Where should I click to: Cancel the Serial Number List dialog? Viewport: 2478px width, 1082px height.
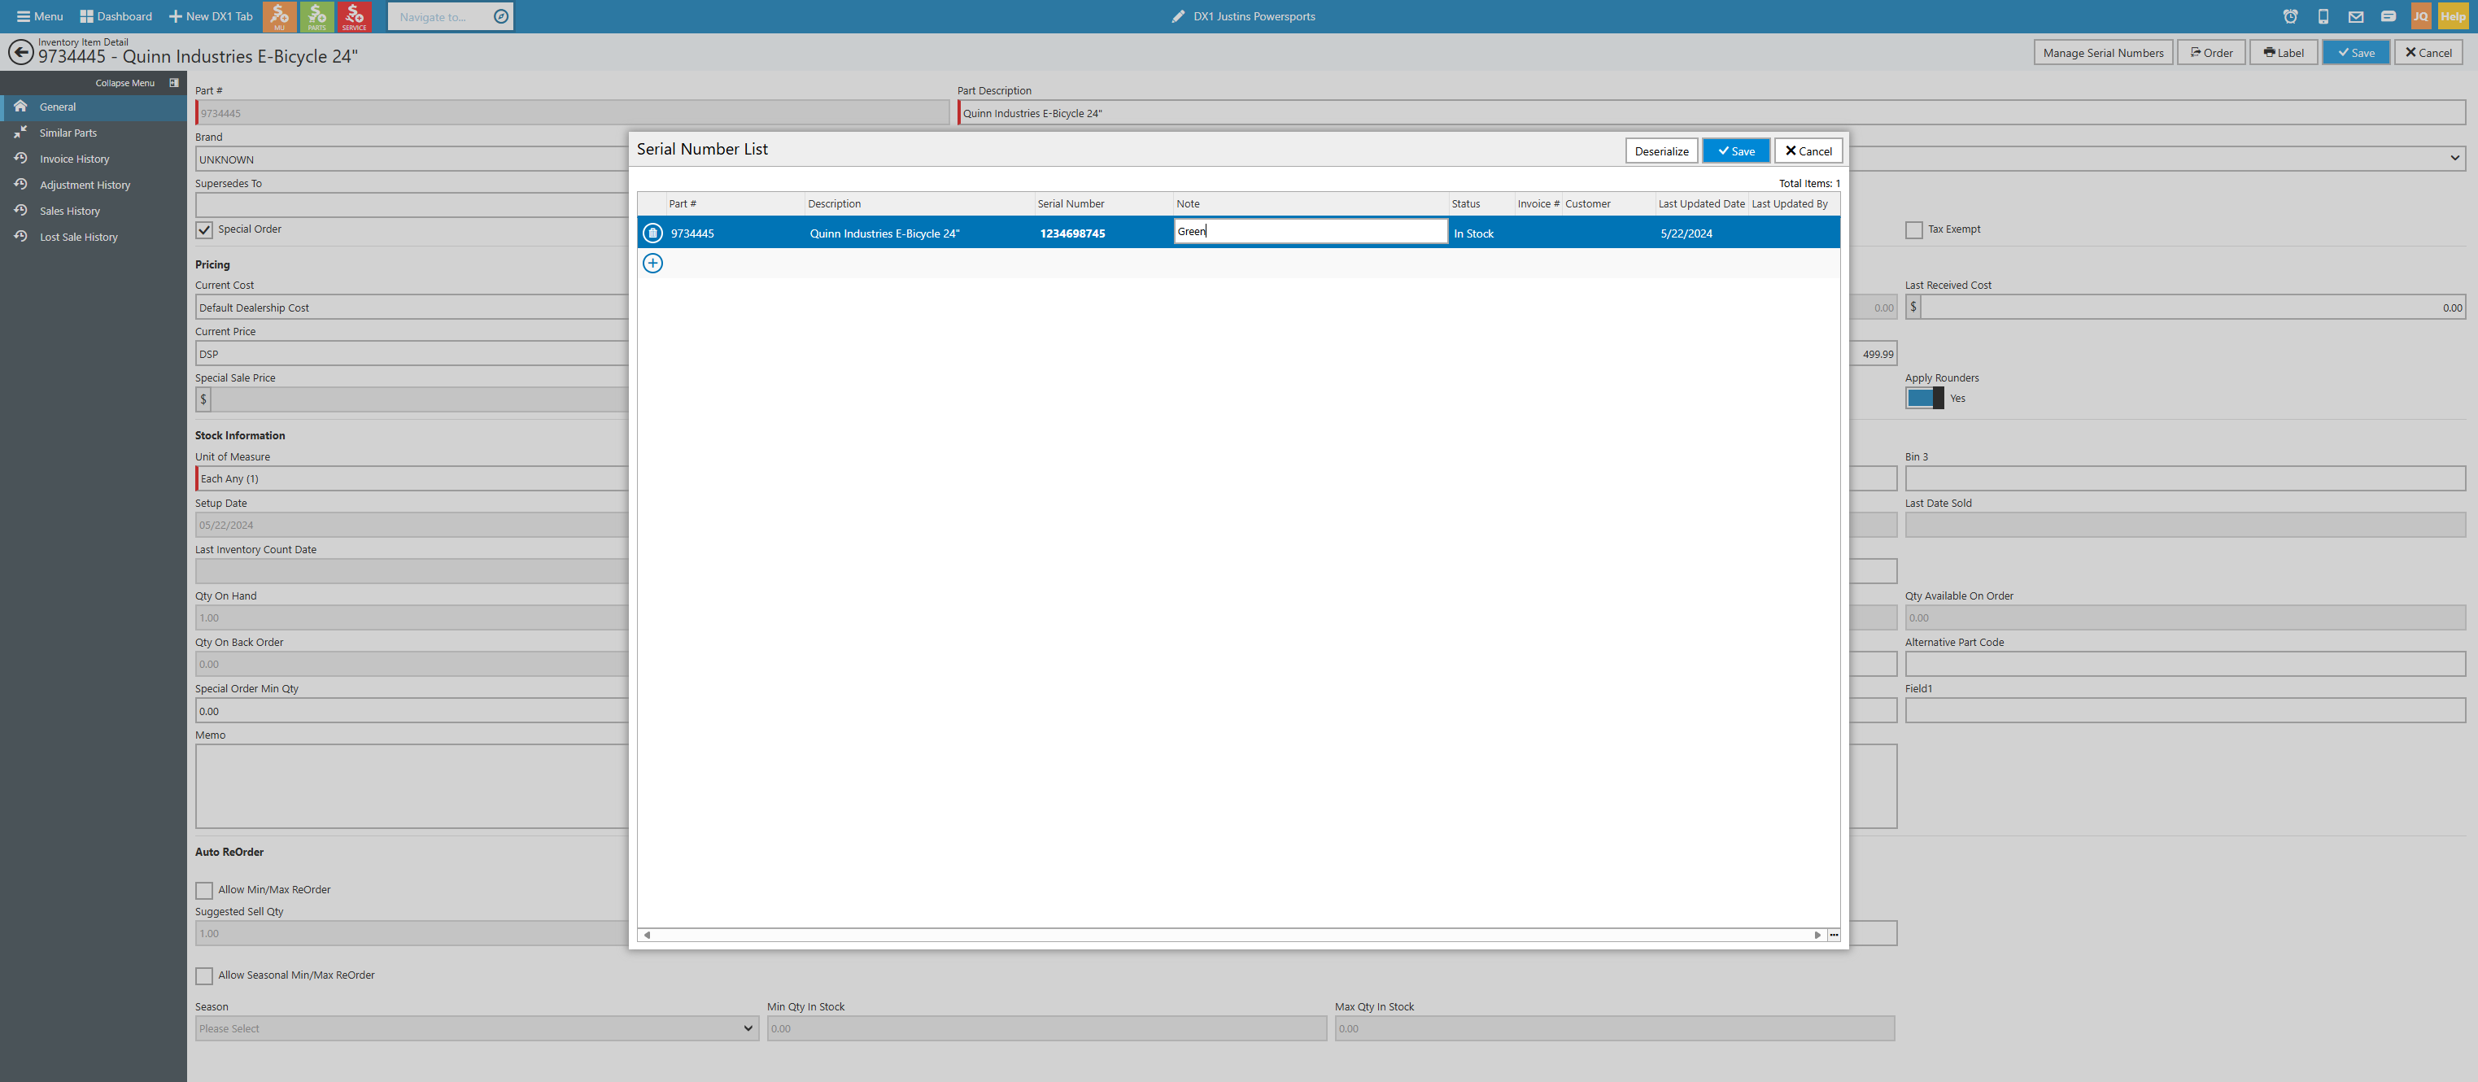pyautogui.click(x=1808, y=151)
